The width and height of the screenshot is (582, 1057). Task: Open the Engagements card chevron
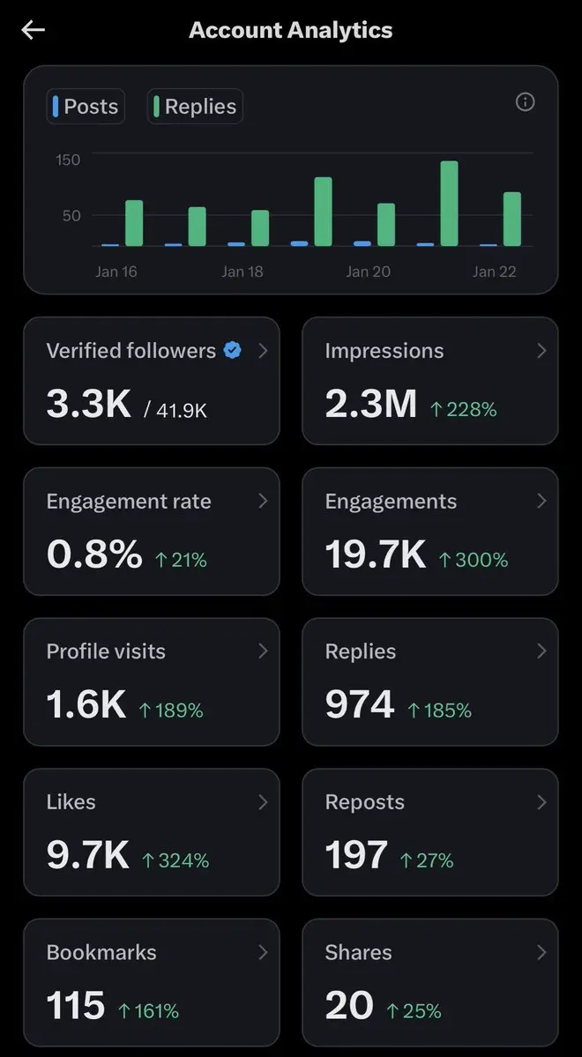click(541, 501)
